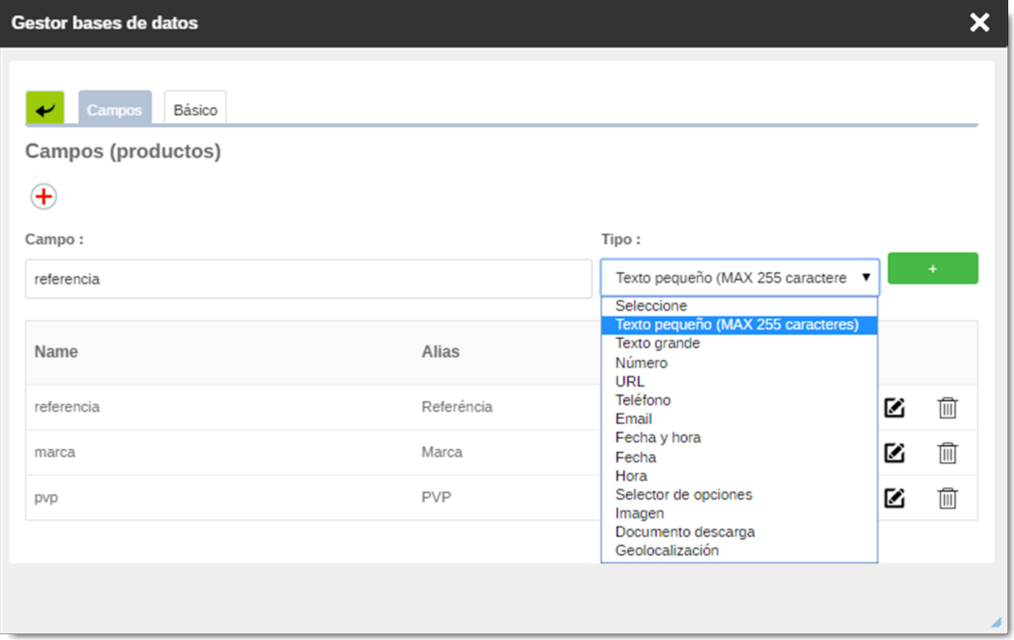Select 'Geolocalización' field type
The height and width of the screenshot is (640, 1014).
click(667, 550)
